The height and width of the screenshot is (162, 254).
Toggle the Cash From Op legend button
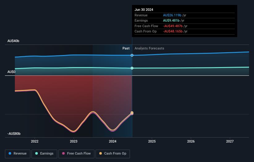tap(113, 154)
